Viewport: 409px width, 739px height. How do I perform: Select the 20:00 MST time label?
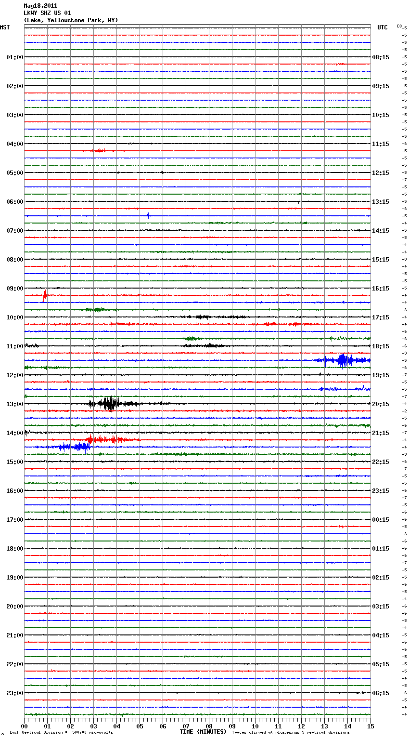tap(14, 607)
